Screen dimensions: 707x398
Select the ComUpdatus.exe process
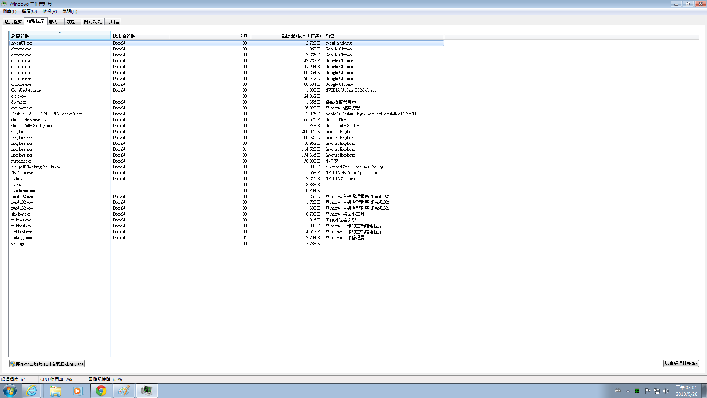[226, 90]
